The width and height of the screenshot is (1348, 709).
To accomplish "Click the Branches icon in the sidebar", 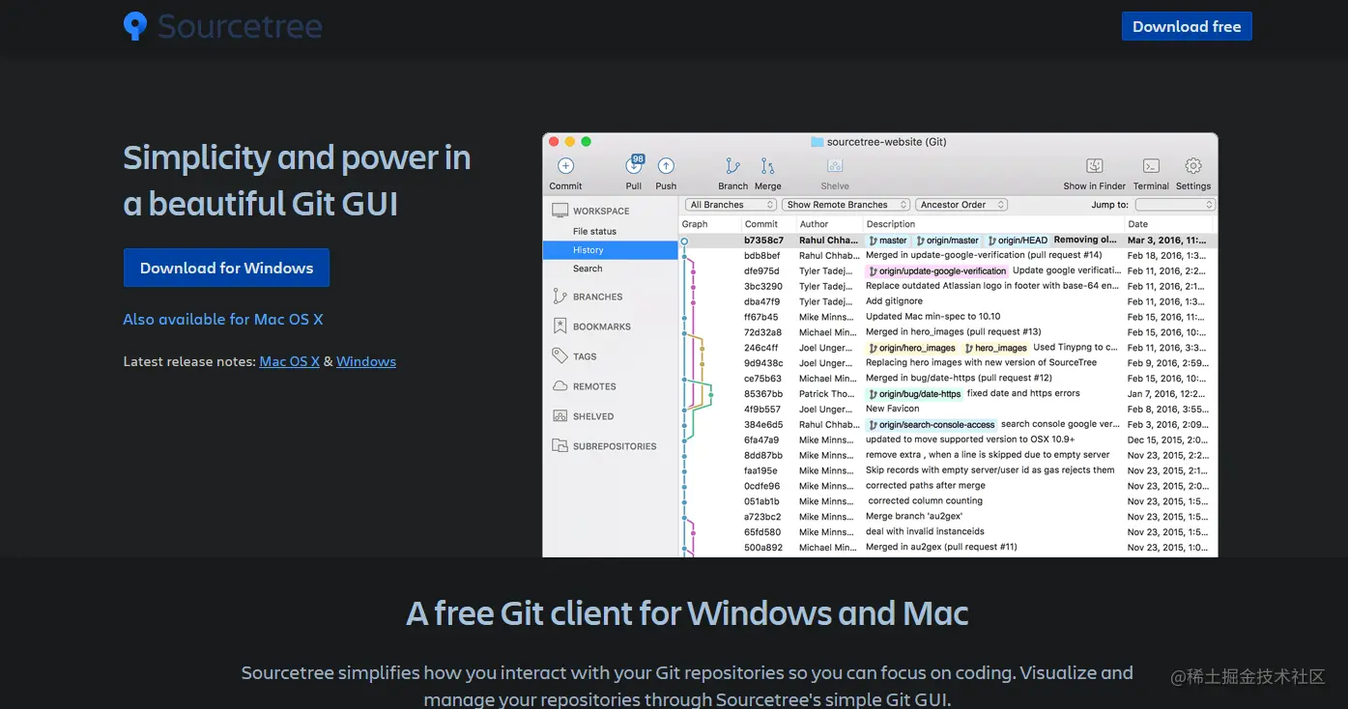I will (x=559, y=297).
